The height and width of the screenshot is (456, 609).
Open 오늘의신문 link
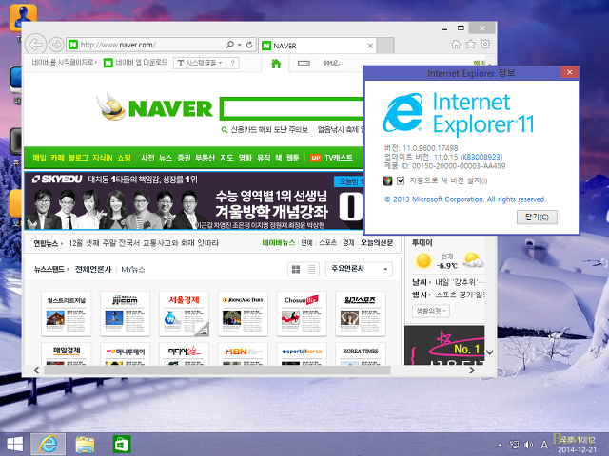[x=377, y=243]
